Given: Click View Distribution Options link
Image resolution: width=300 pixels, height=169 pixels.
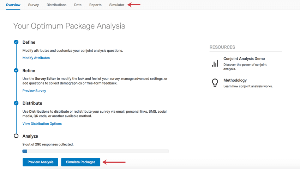Looking at the screenshot, I should coord(42,124).
